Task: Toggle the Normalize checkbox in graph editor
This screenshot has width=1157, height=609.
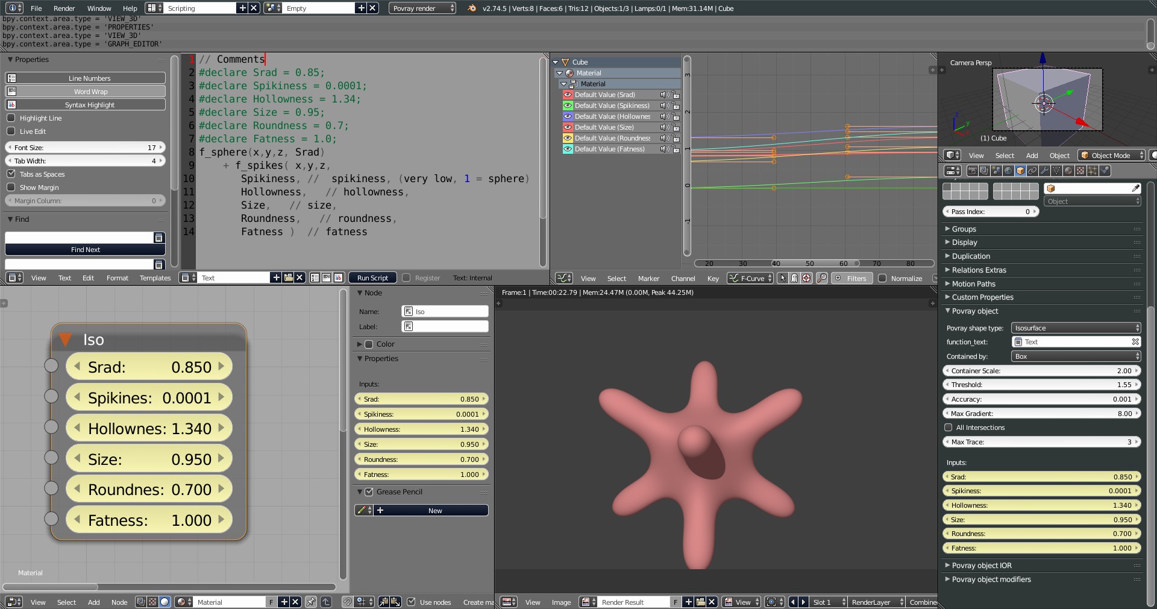Action: (883, 278)
